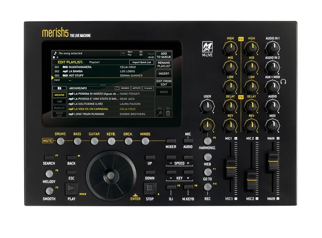Click the round REC button
Viewport: 322px width, 238px height.
207,187
